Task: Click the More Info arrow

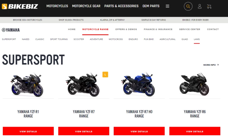Action: (x=218, y=65)
